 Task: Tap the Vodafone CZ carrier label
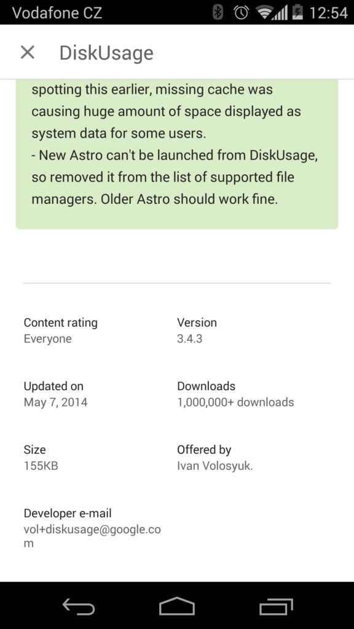57,13
